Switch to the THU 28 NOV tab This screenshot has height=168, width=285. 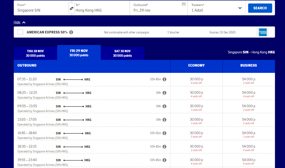coord(35,53)
